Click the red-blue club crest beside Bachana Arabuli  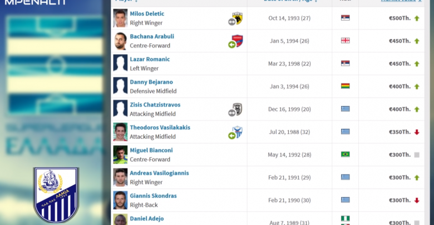[x=237, y=41]
